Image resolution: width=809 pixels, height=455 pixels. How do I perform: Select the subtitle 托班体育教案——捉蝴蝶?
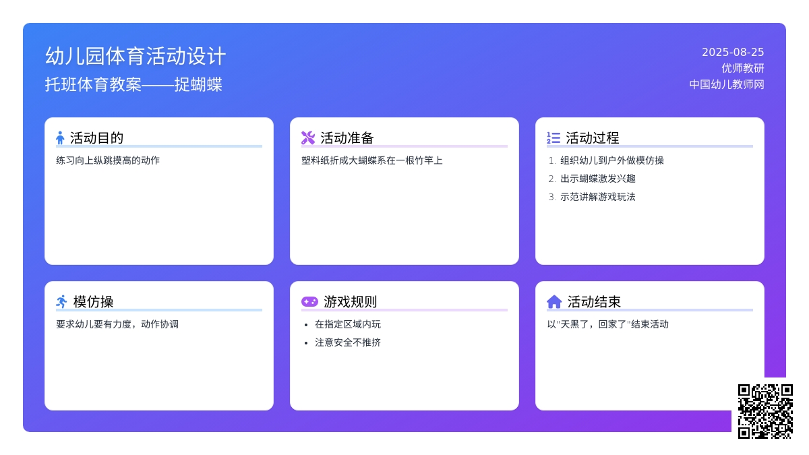tap(133, 85)
